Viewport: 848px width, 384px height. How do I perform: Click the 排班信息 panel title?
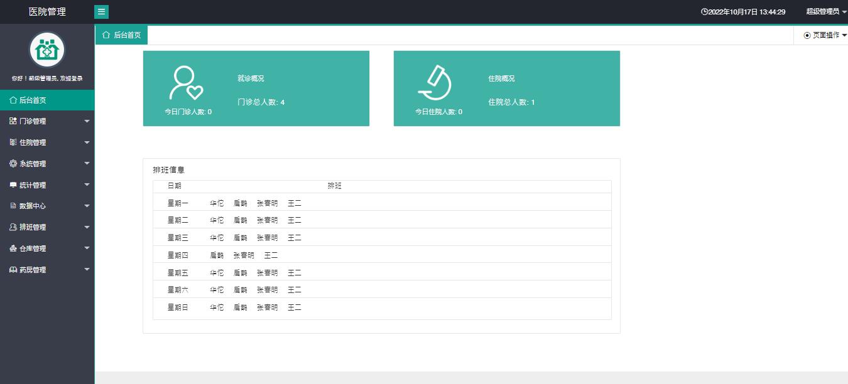168,170
